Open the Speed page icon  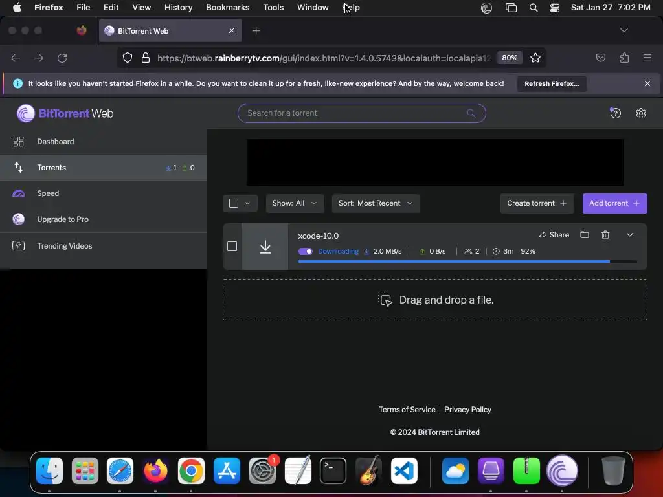18,193
